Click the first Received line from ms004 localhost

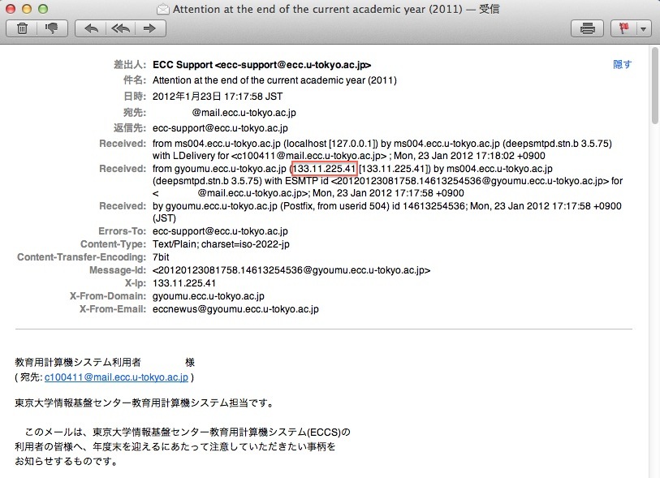coord(382,149)
